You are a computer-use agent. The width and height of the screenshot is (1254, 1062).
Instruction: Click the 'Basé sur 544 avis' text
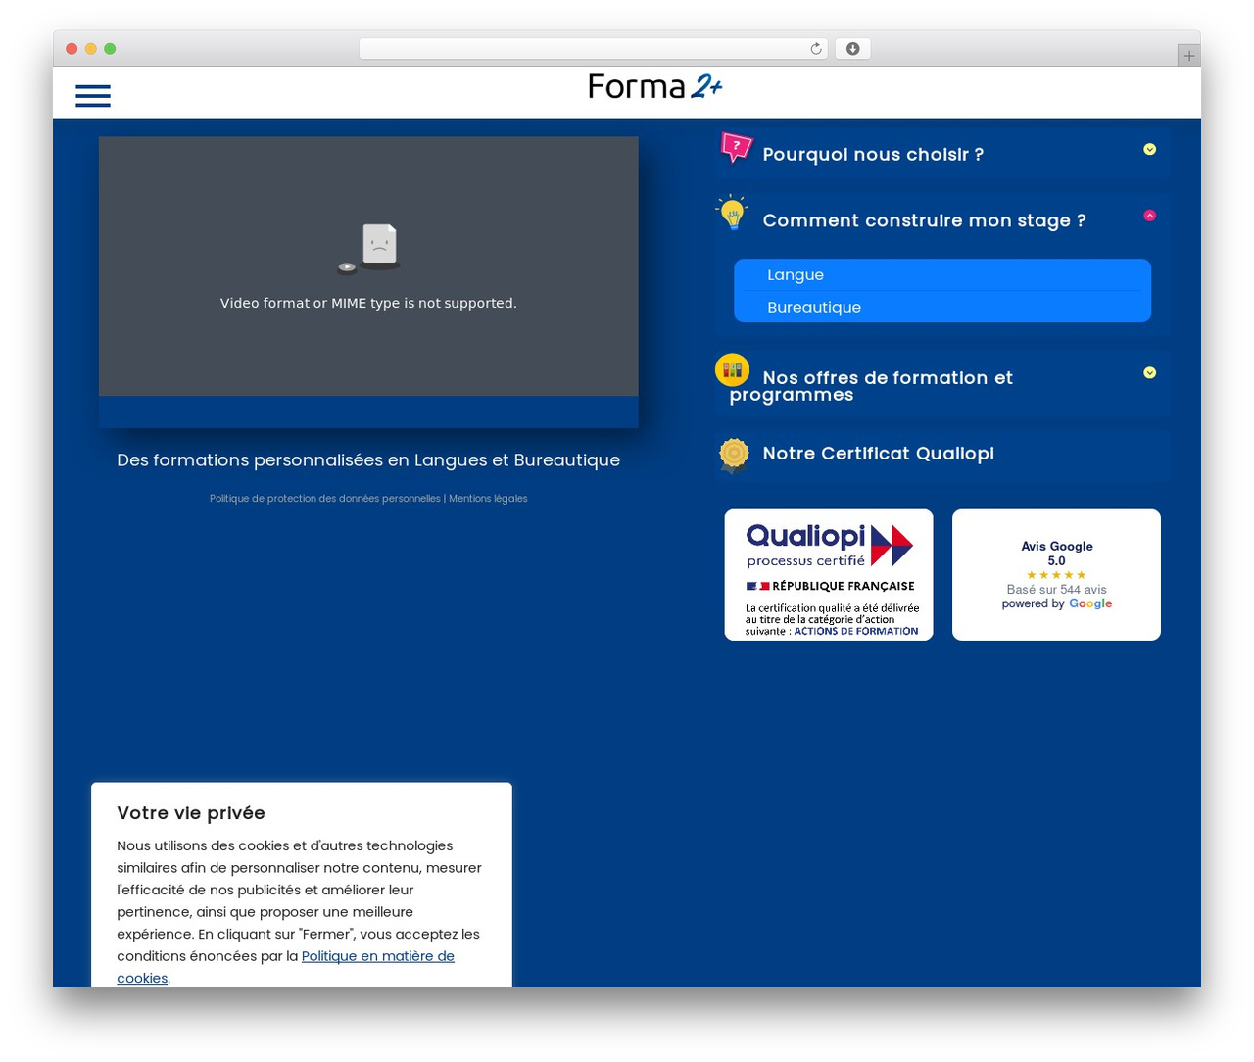(1056, 590)
